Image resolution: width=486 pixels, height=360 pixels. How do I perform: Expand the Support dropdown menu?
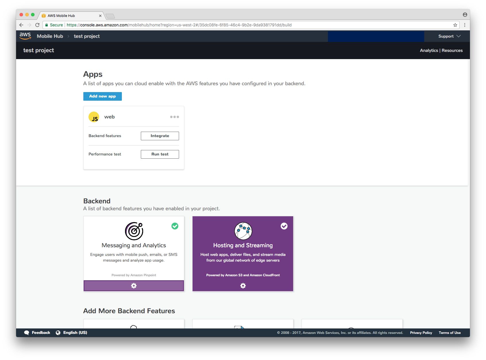[x=449, y=36]
